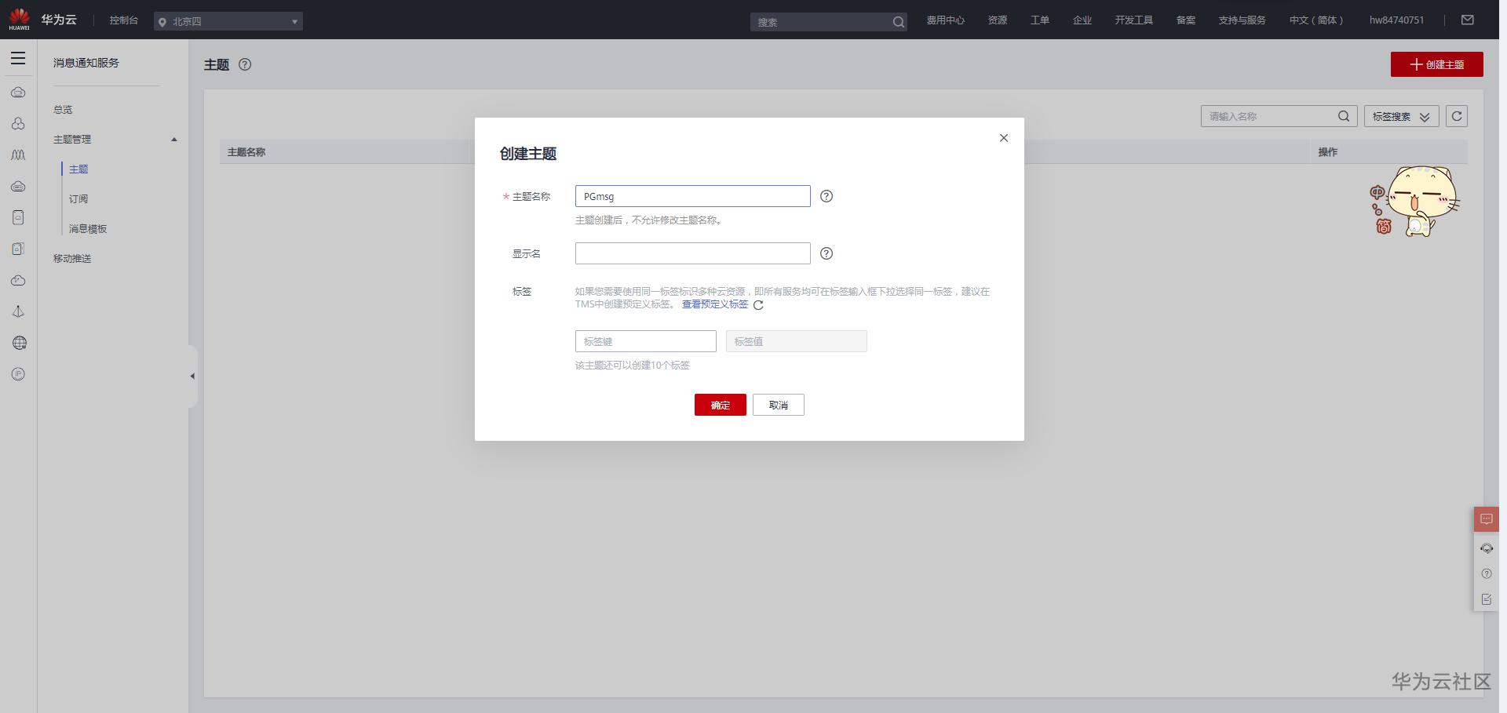This screenshot has width=1507, height=713.
Task: Open the pyramid-shaped icon in left rail
Action: click(18, 311)
